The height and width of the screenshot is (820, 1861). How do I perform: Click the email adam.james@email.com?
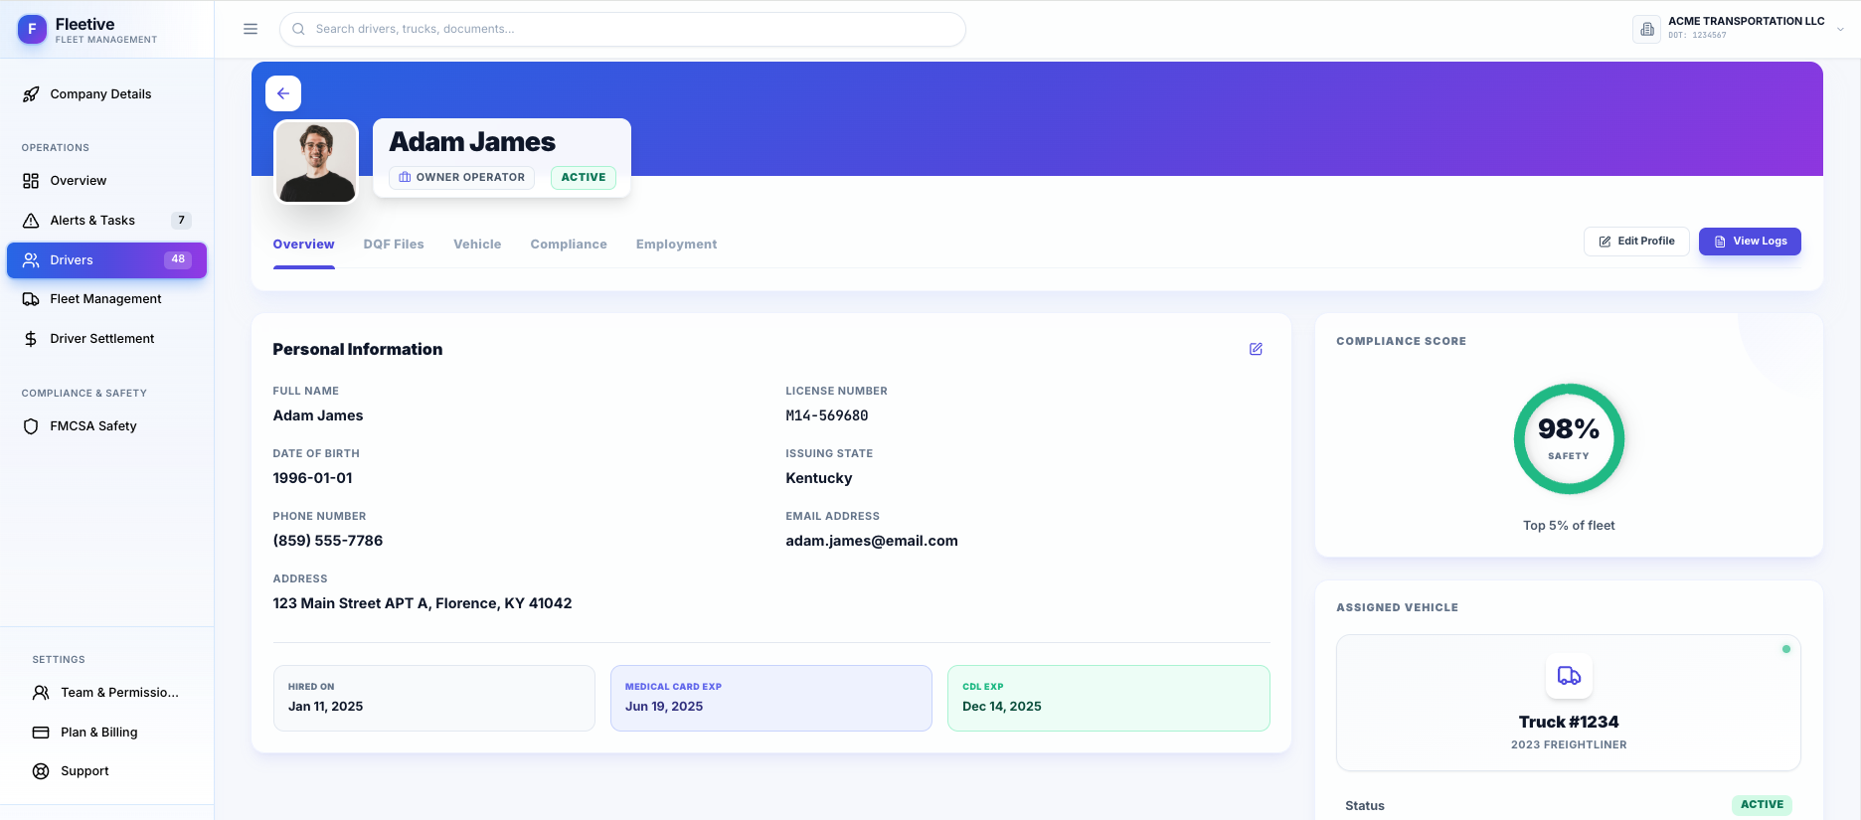[872, 541]
